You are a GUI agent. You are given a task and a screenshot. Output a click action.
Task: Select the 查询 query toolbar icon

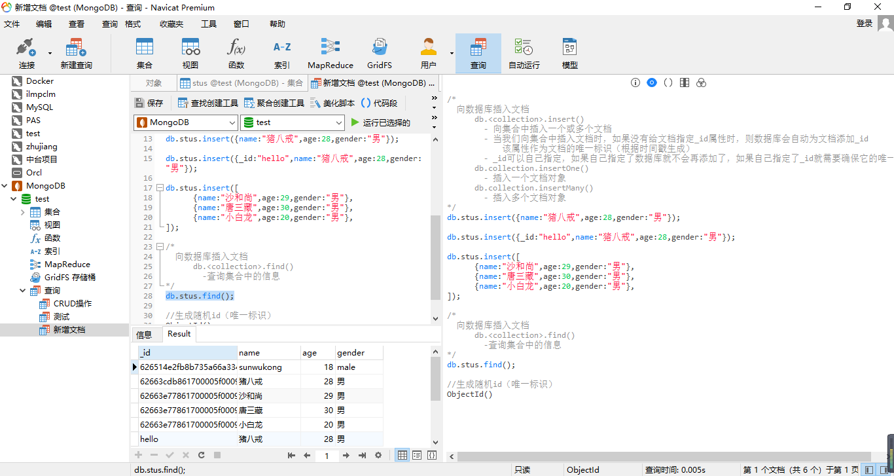coord(478,53)
